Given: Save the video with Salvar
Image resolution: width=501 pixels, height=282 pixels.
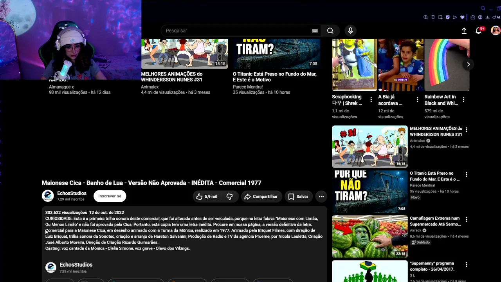Looking at the screenshot, I should [x=298, y=197].
